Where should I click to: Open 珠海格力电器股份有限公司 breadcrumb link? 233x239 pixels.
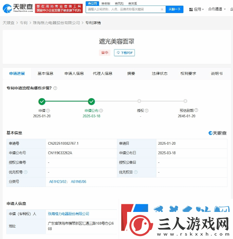tap(56, 23)
